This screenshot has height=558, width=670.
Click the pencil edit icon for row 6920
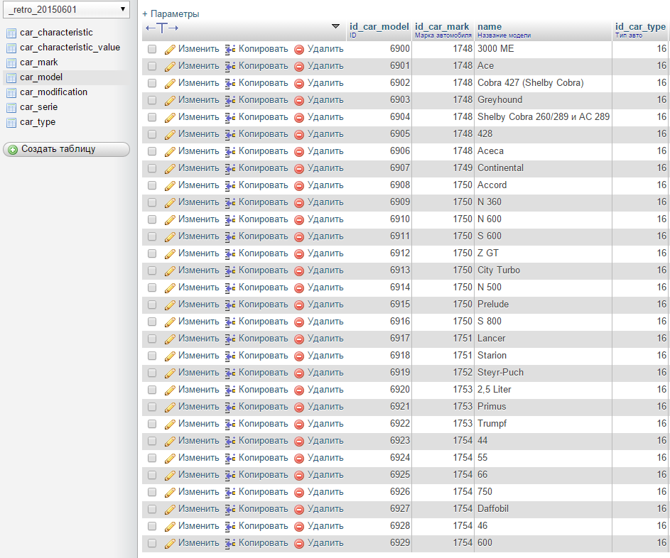[x=170, y=390]
